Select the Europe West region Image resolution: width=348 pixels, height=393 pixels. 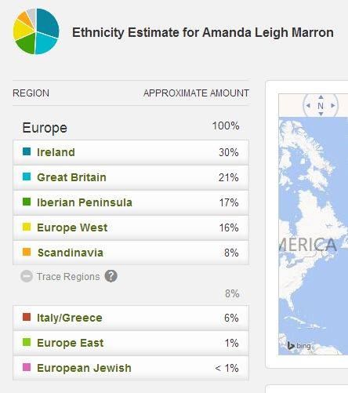[131, 227]
